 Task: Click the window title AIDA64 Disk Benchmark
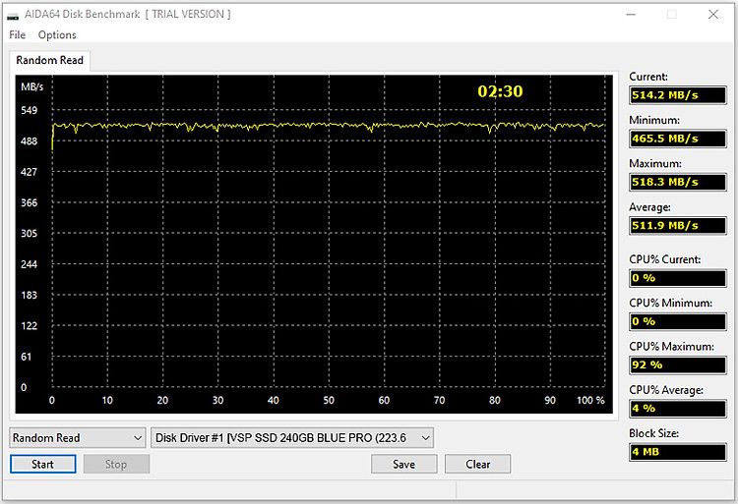click(x=83, y=14)
